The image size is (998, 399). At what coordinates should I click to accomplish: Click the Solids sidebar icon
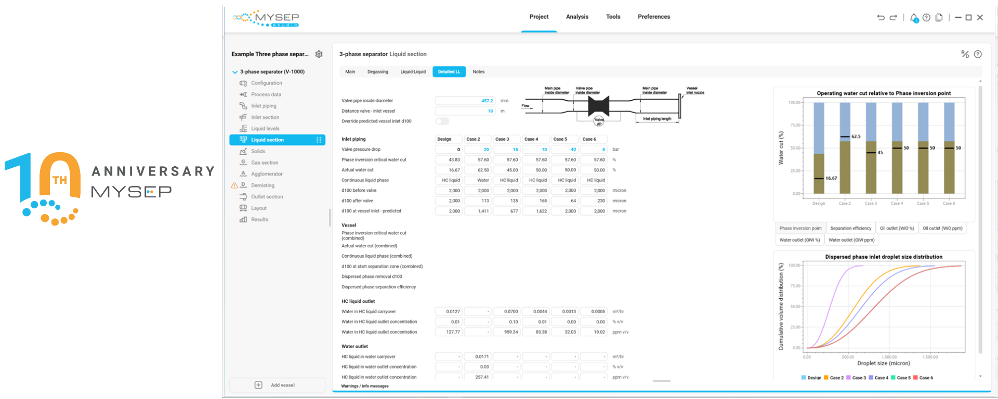pos(243,151)
